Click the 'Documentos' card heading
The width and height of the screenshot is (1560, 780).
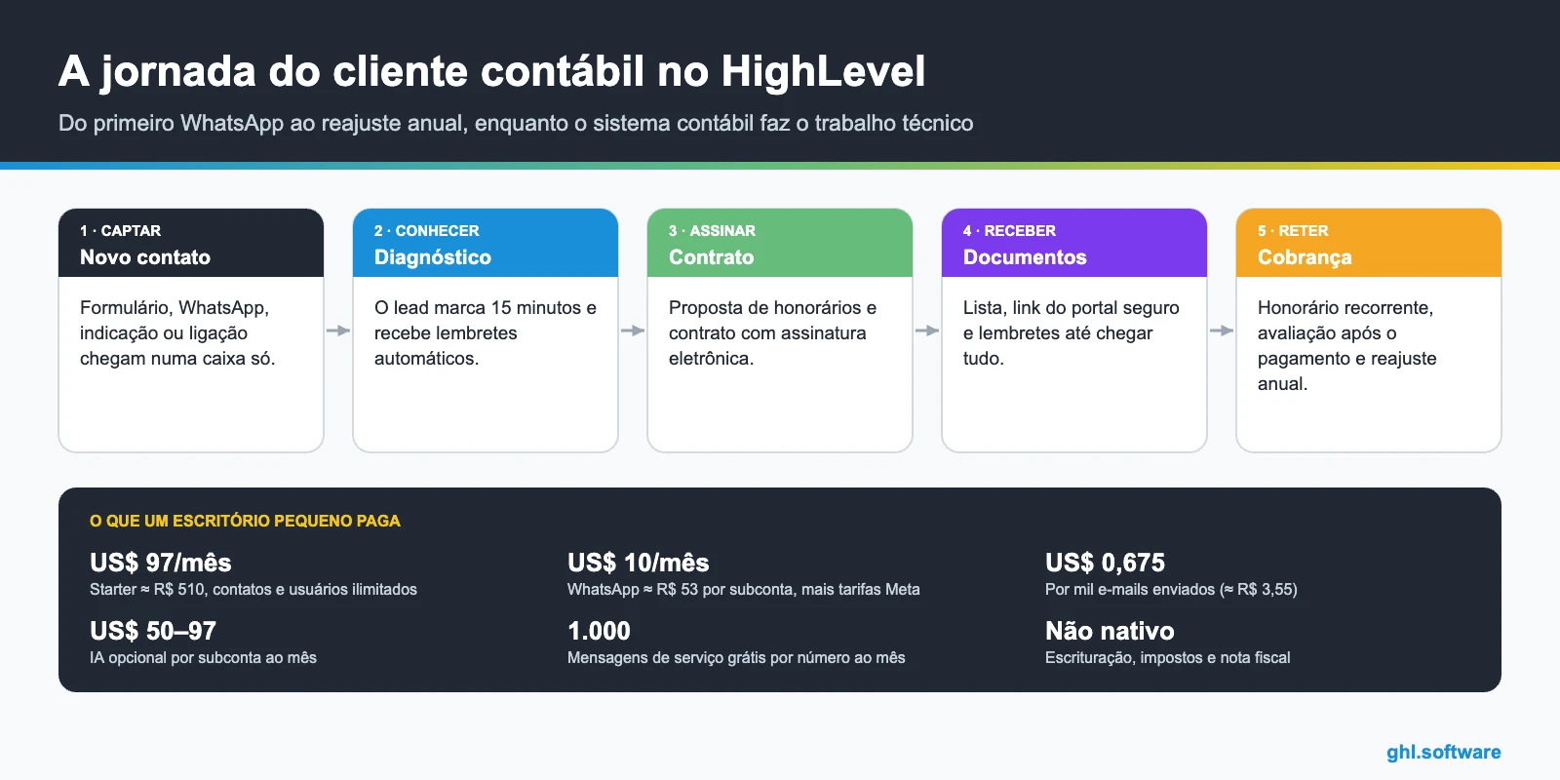pyautogui.click(x=1025, y=257)
